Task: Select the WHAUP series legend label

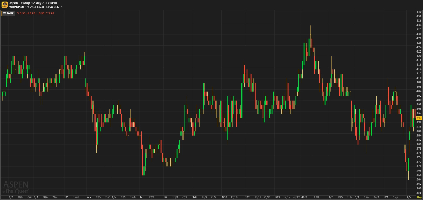Action: pos(8,13)
